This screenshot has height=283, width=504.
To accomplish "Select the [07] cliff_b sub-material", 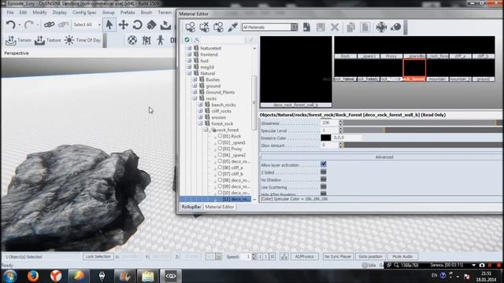I will (233, 174).
